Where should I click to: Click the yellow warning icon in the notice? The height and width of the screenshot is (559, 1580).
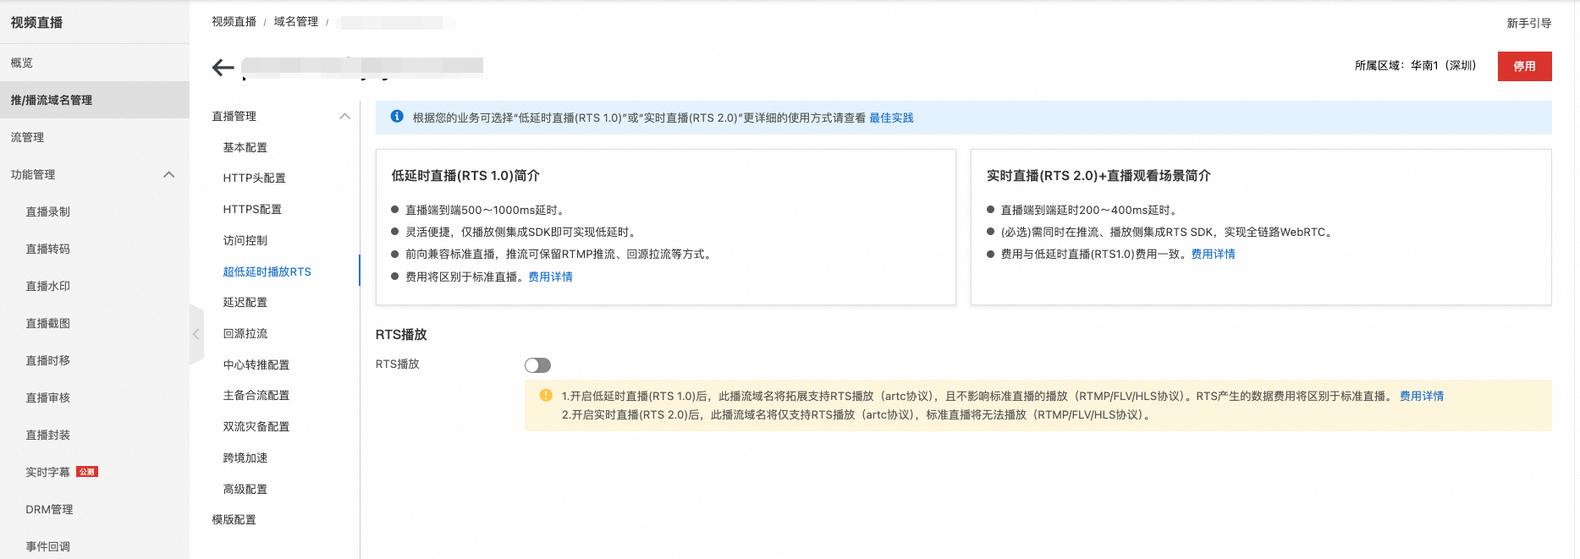[x=546, y=395]
